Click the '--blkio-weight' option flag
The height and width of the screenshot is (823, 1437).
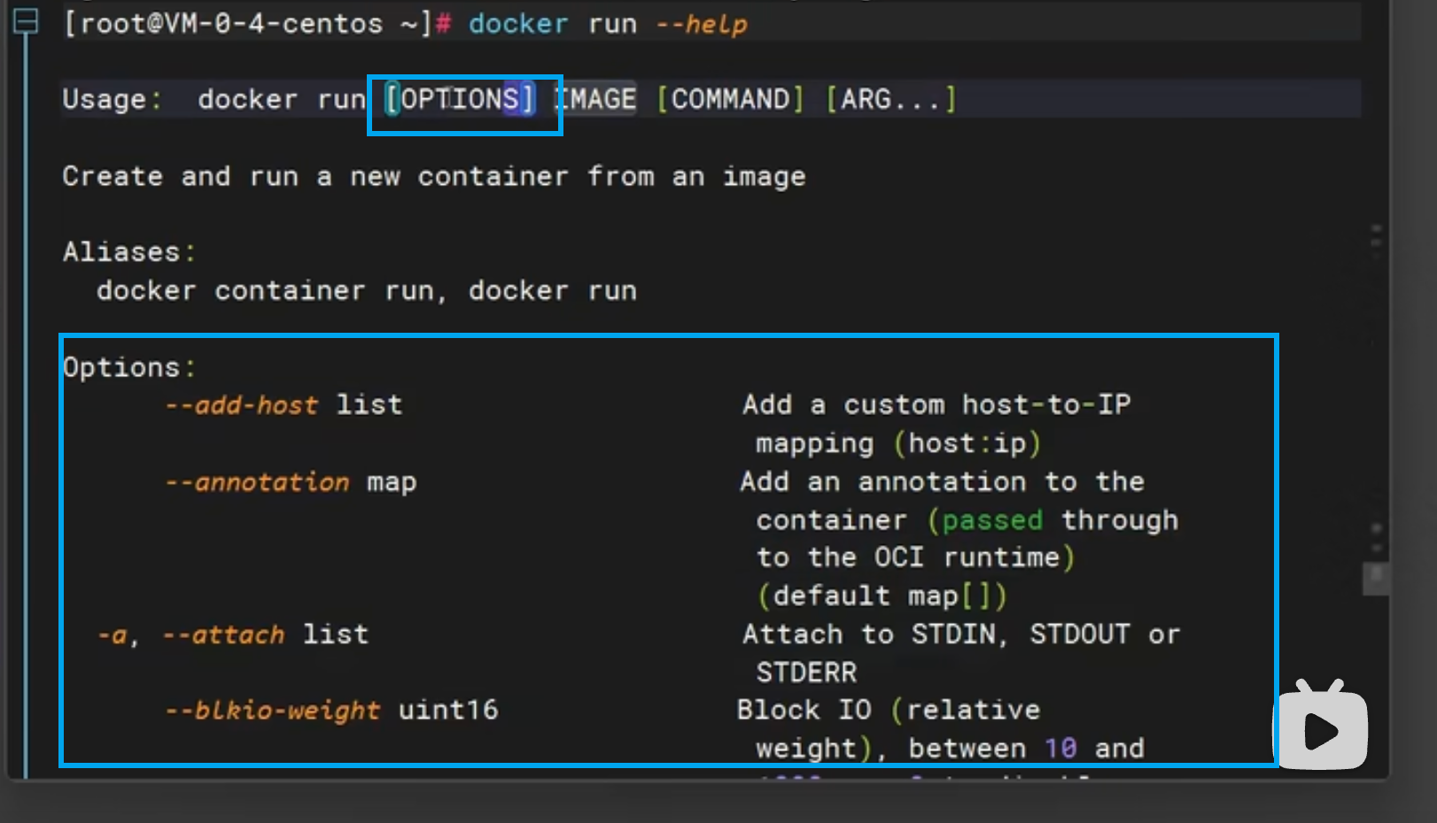(272, 711)
